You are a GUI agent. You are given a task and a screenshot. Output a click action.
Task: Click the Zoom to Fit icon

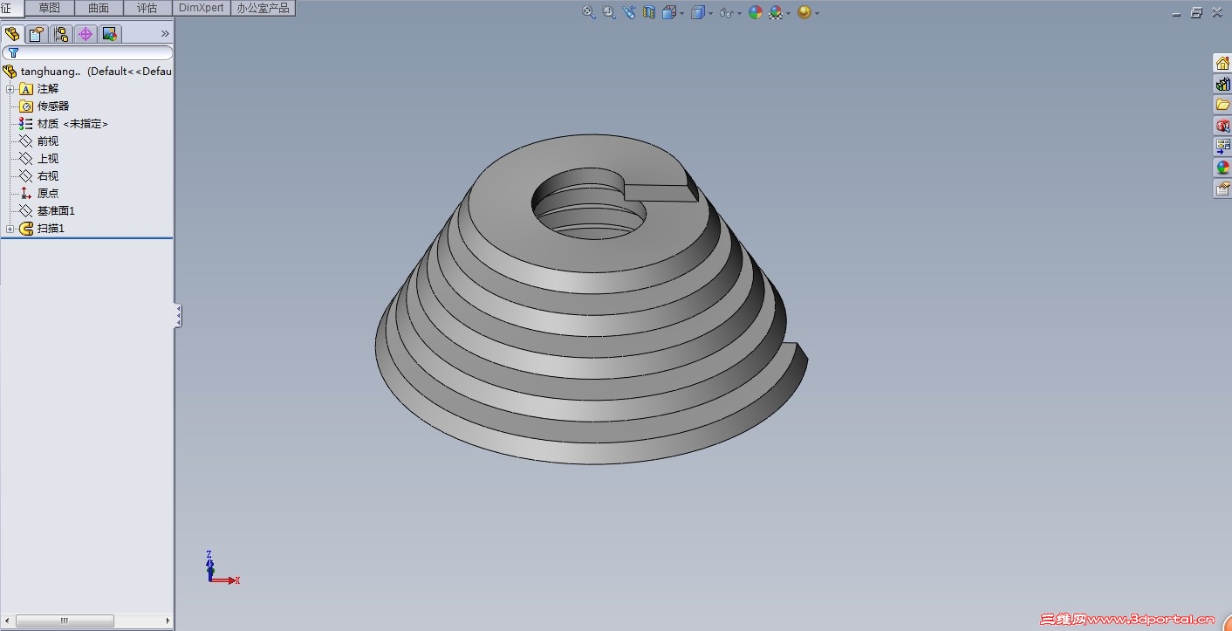coord(589,12)
